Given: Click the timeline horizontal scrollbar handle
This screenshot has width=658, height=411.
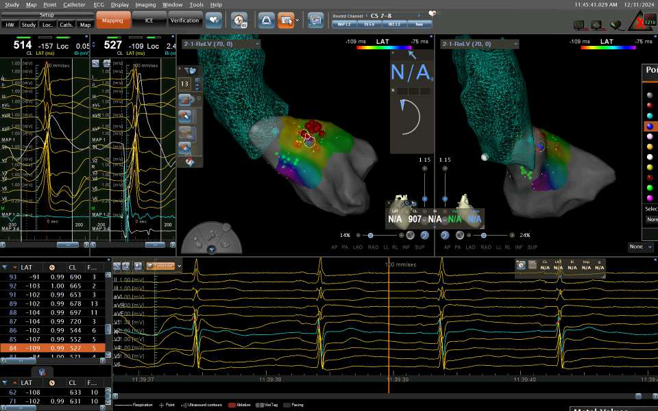Looking at the screenshot, I should tap(638, 396).
